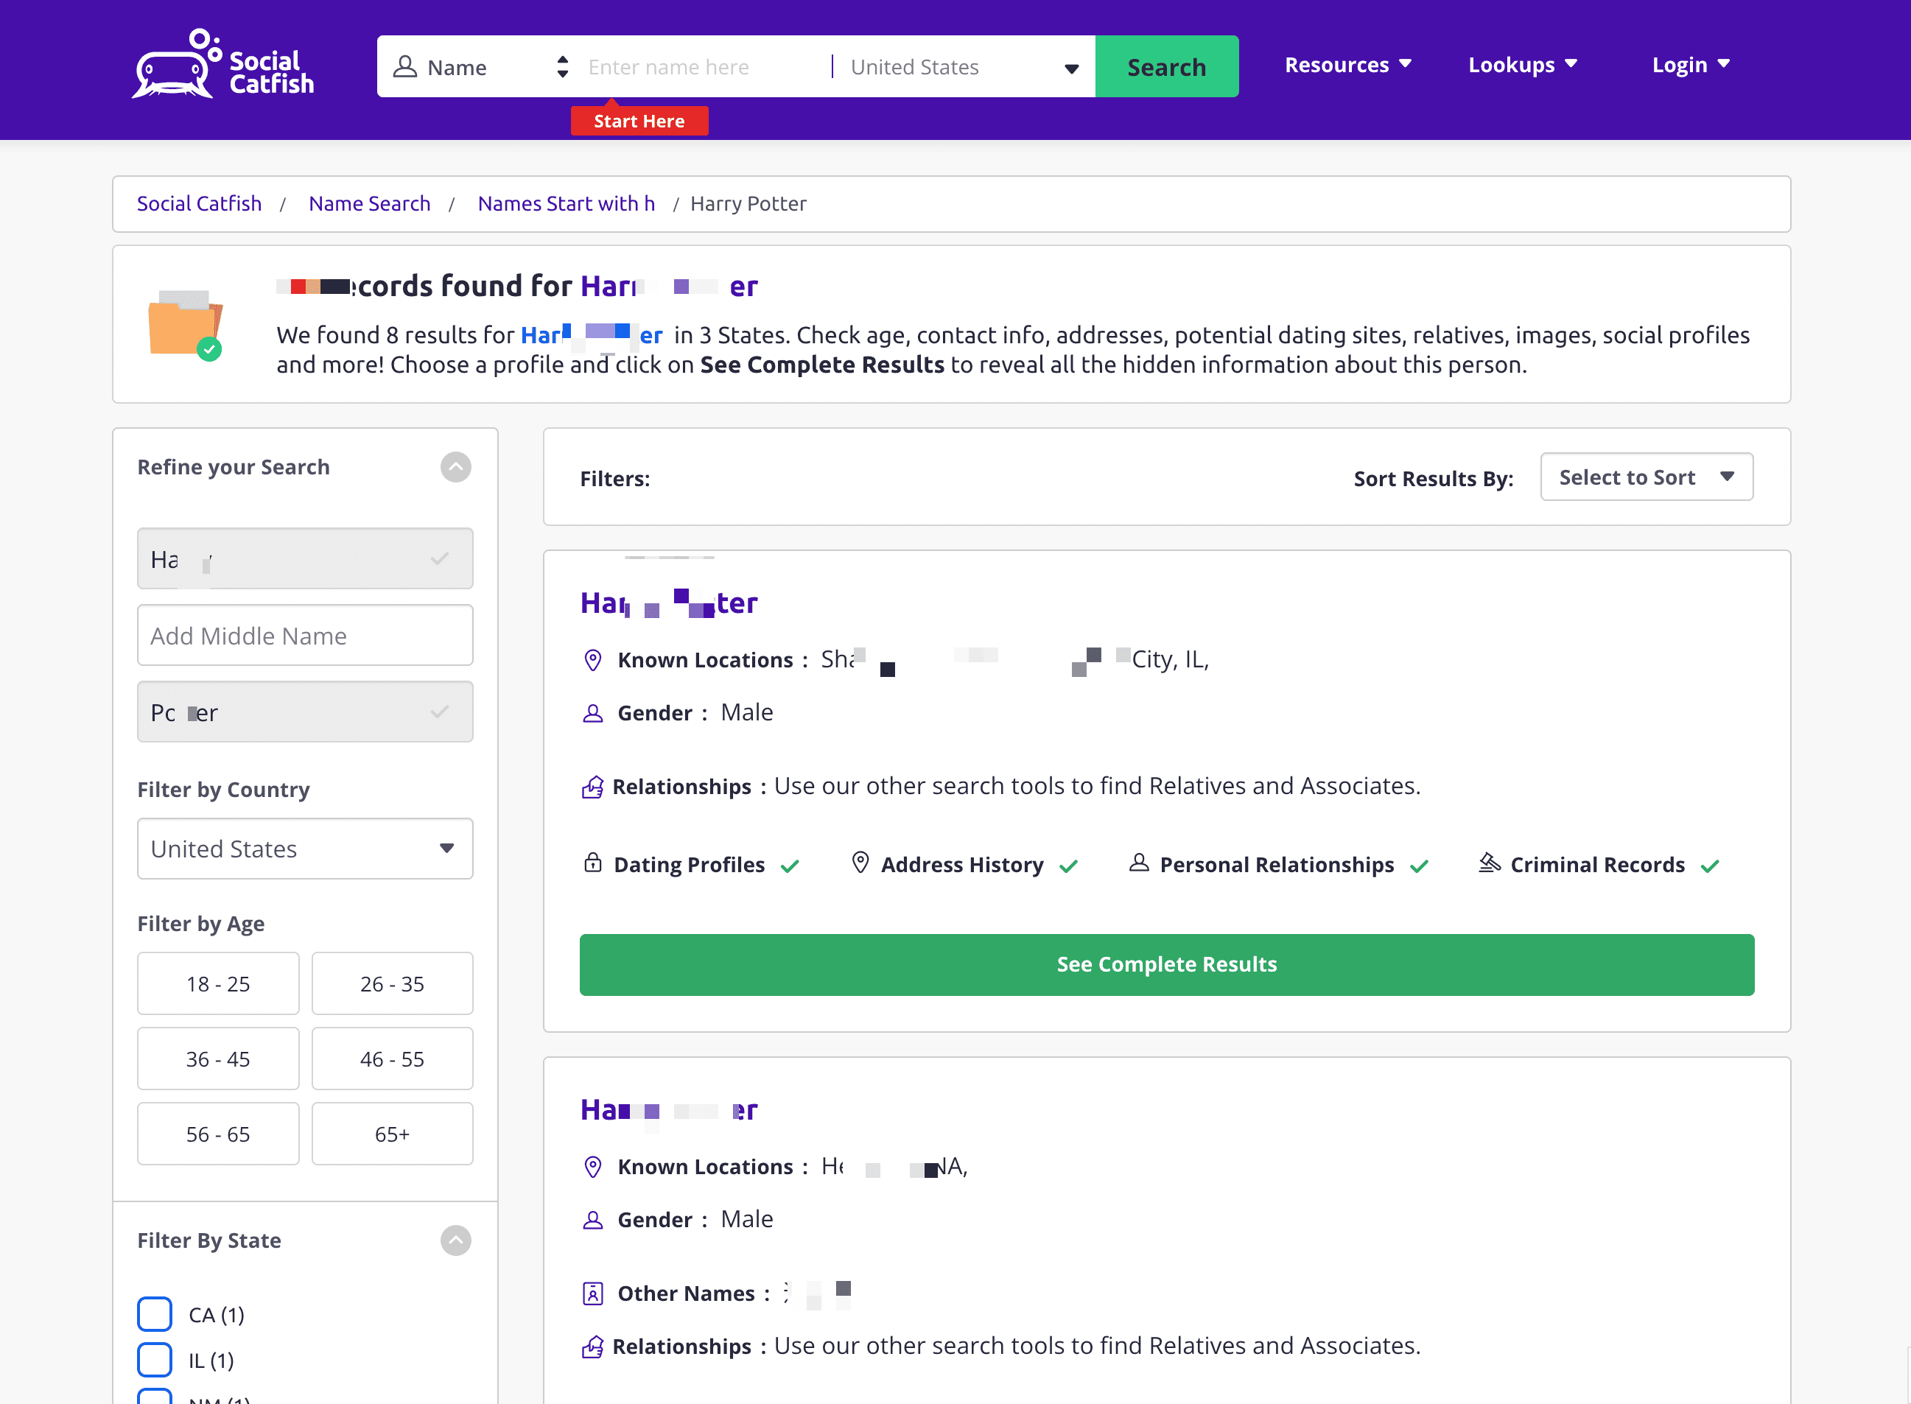
Task: Click the folder records icon
Action: coord(186,326)
